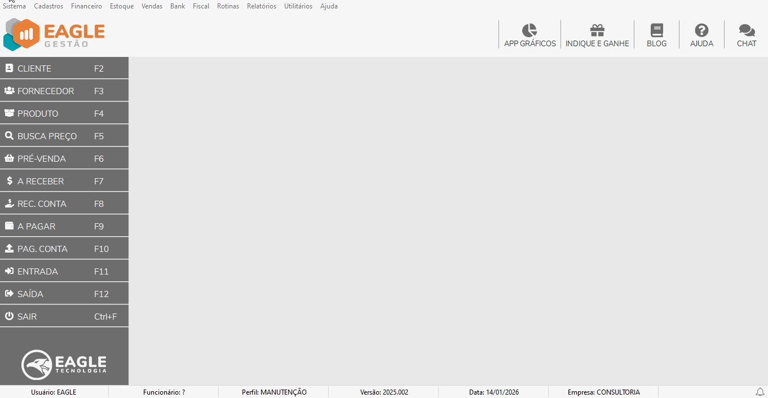768x398 pixels.
Task: Open the Fiscal menu
Action: [x=201, y=6]
